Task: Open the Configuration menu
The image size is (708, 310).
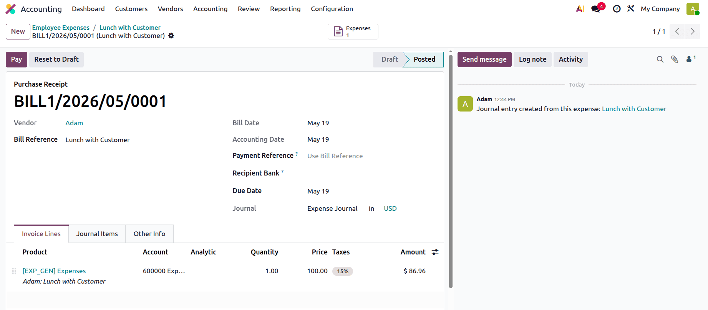Action: point(332,9)
